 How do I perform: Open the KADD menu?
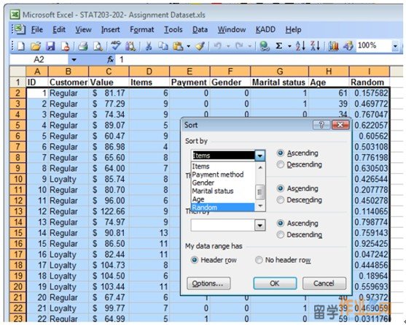coord(265,29)
